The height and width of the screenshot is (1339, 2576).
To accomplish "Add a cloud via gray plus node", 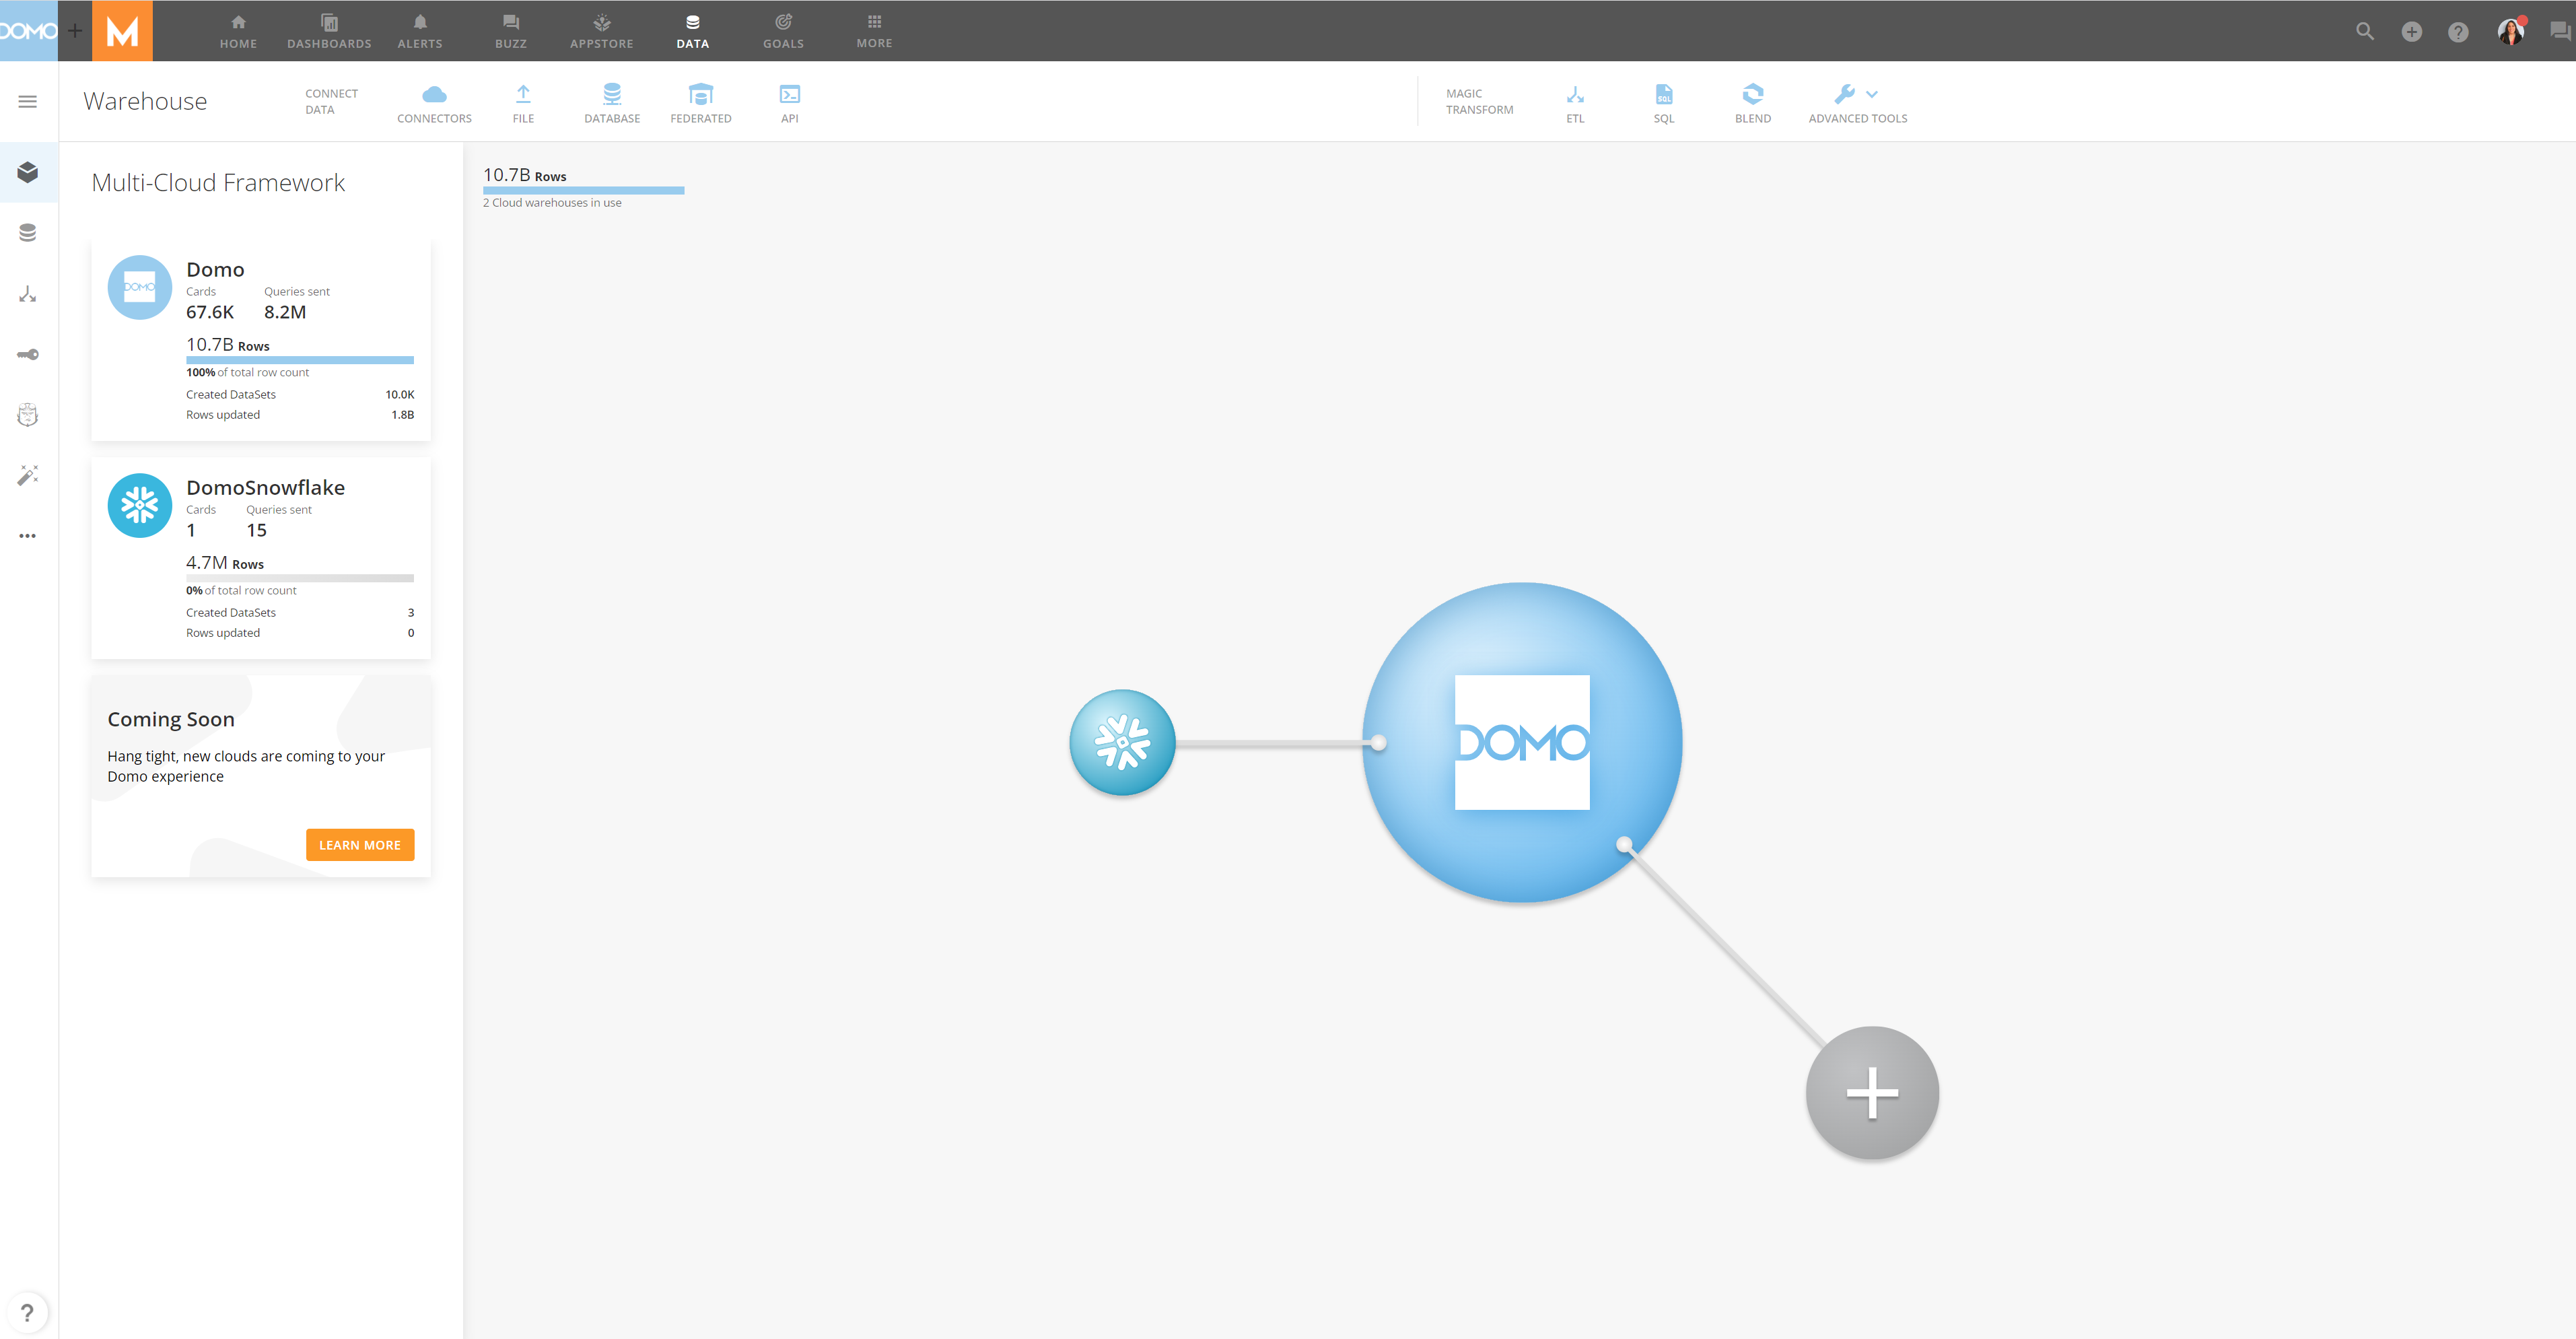I will pyautogui.click(x=1871, y=1092).
